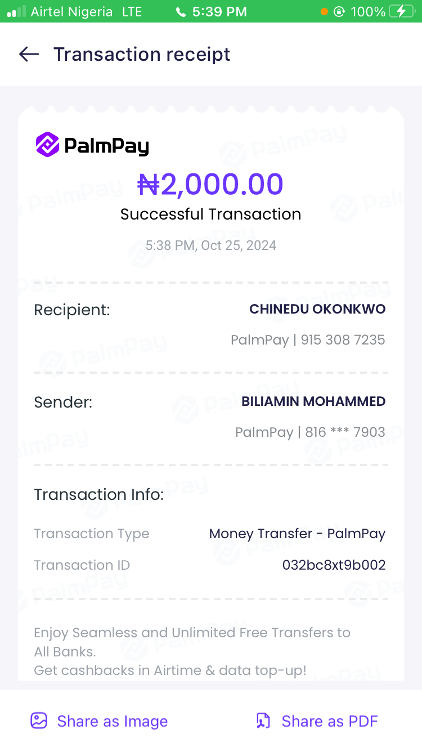The height and width of the screenshot is (751, 422).
Task: Tap the cellular signal bars icon
Action: (x=16, y=11)
